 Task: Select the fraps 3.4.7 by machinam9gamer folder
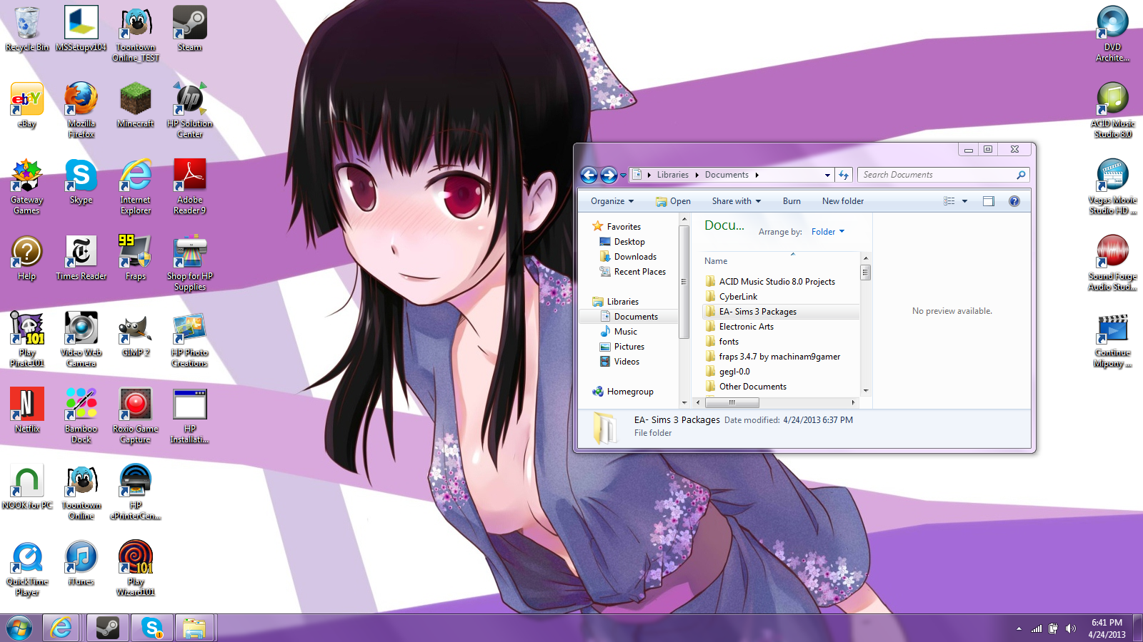pos(781,357)
